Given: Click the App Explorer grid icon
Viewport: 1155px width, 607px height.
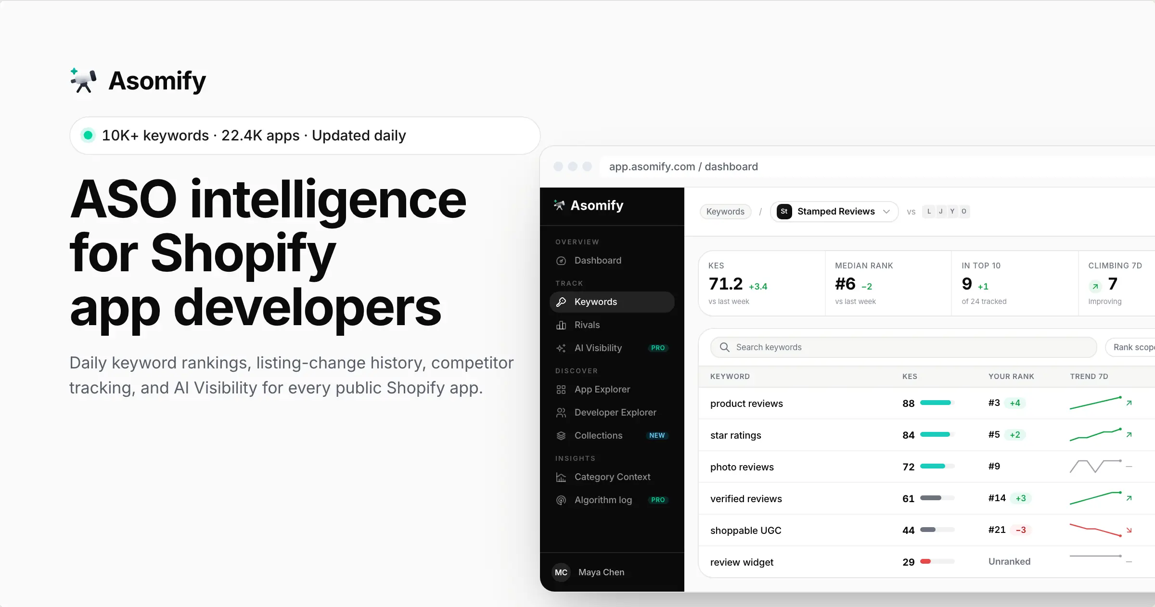Looking at the screenshot, I should tap(561, 390).
